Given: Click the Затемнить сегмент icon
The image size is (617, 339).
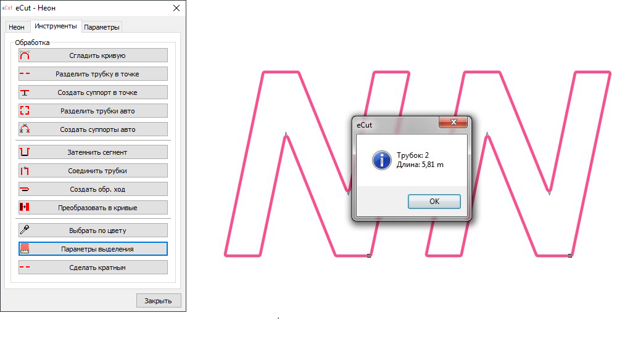Looking at the screenshot, I should (x=25, y=152).
